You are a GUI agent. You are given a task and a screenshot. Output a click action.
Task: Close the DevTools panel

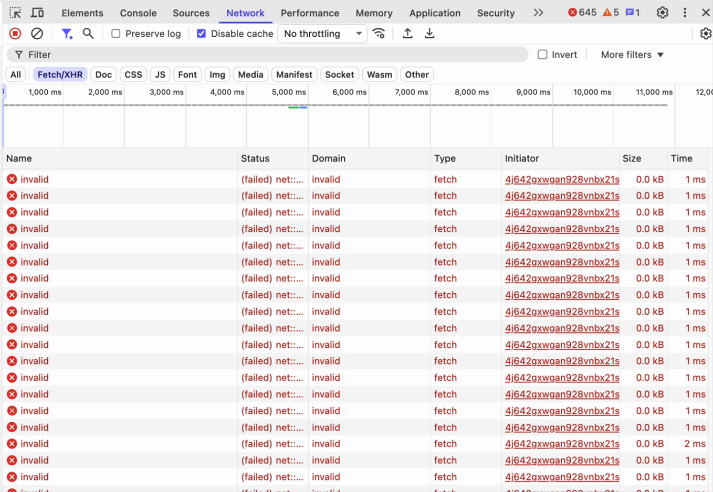[x=706, y=13]
